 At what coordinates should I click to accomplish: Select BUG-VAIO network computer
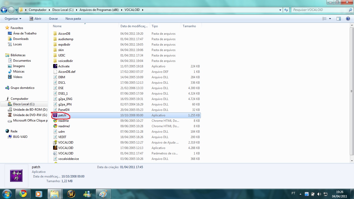(x=20, y=137)
